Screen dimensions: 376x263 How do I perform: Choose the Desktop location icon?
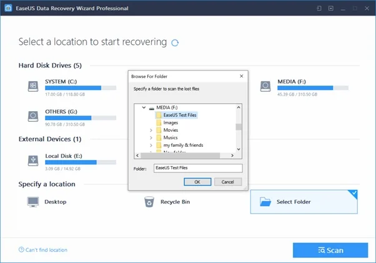coord(33,202)
